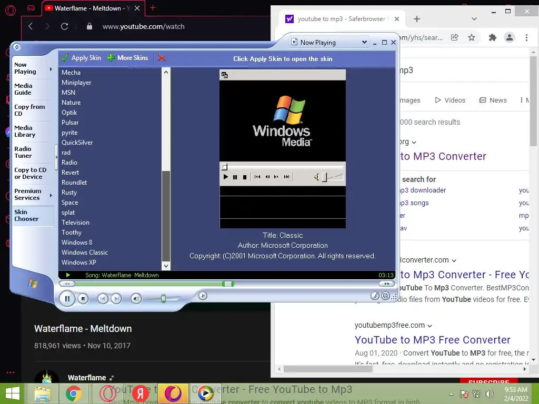The image size is (539, 404).
Task: Open the Media Library tab
Action: coord(25,131)
